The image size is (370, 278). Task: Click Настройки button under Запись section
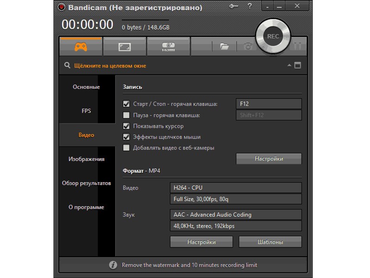(269, 159)
